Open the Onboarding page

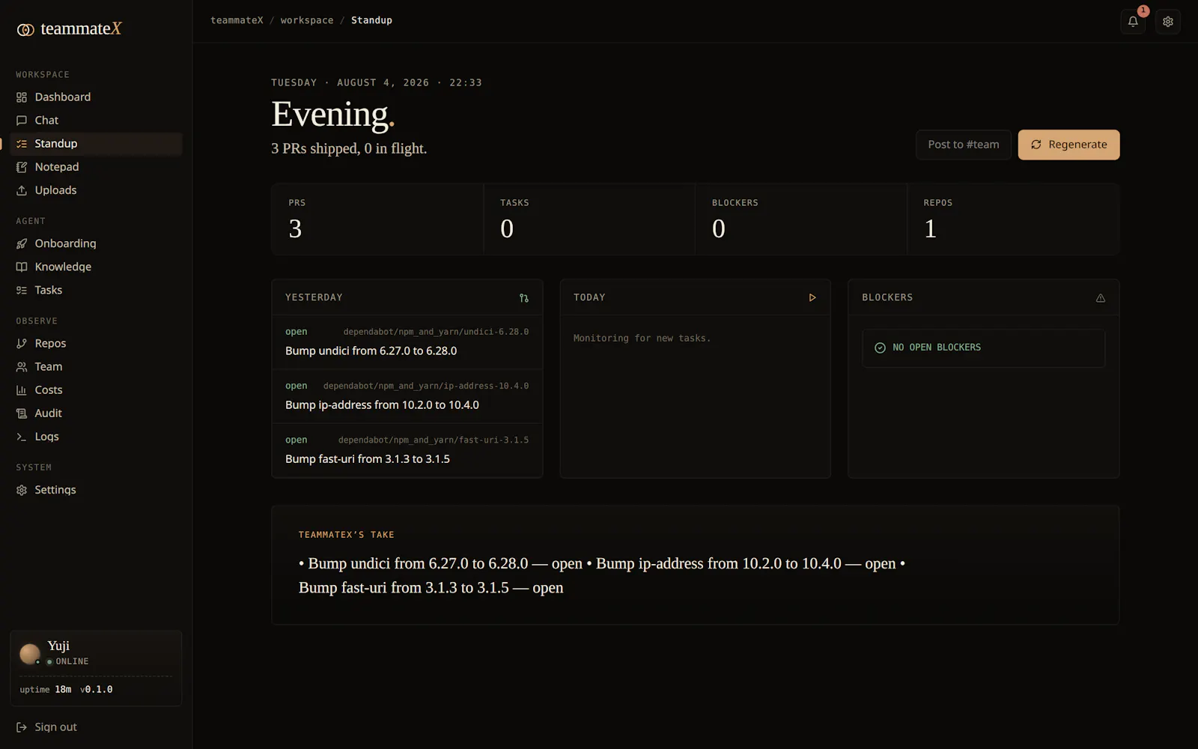96,243
